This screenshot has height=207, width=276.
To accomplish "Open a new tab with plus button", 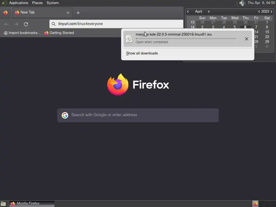I will tap(78, 13).
